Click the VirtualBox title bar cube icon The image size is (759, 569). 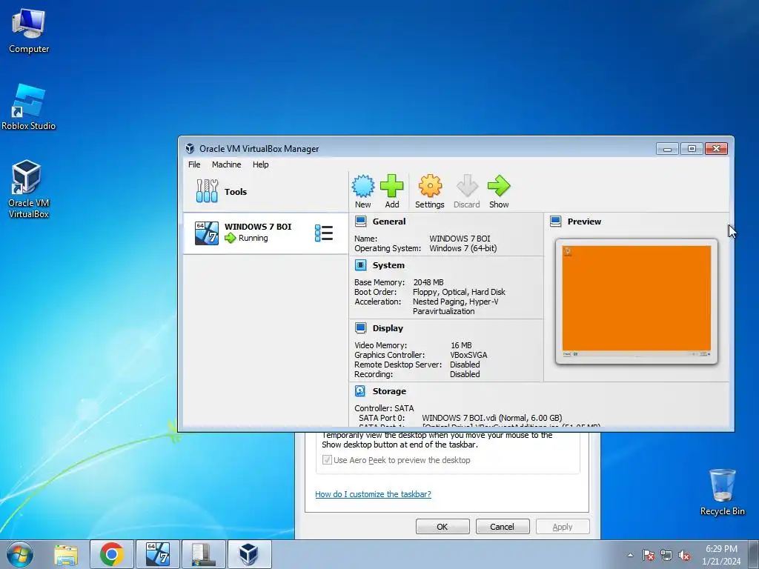tap(190, 148)
